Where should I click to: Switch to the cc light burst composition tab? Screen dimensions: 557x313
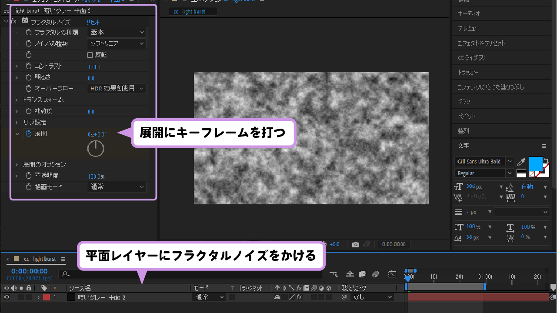pyautogui.click(x=193, y=11)
